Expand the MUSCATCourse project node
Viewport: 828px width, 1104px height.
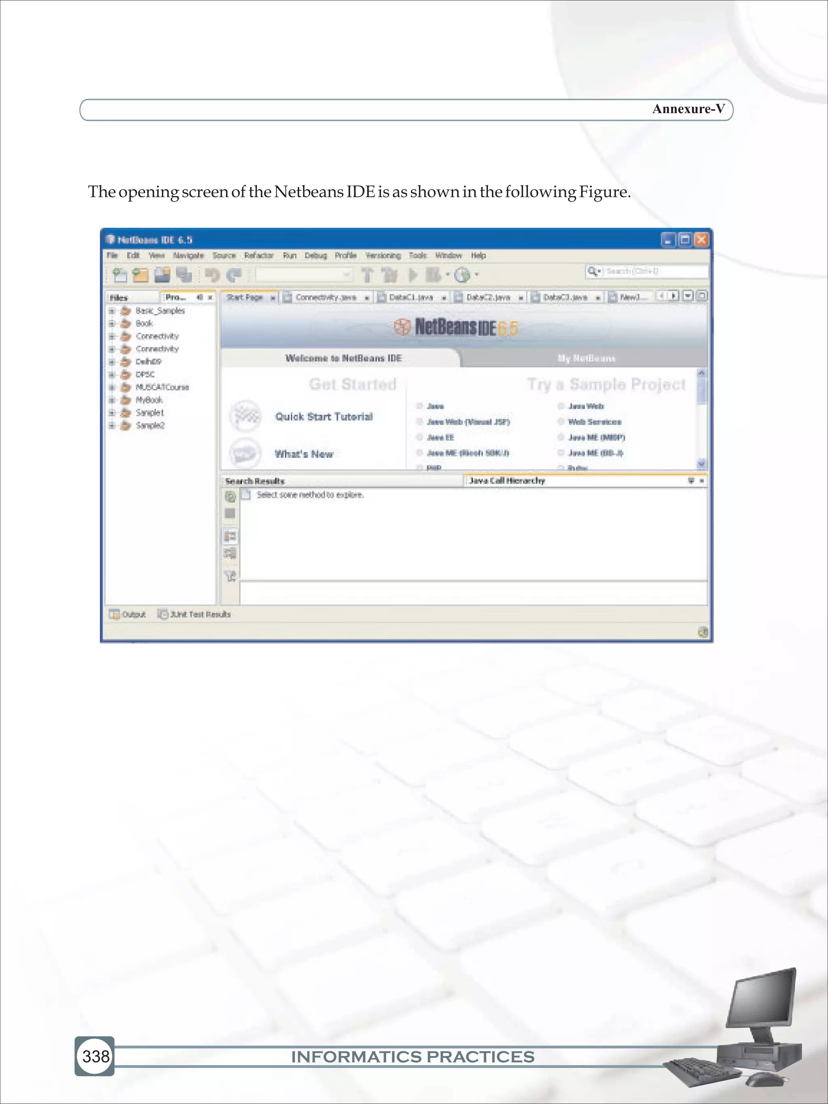pos(112,387)
